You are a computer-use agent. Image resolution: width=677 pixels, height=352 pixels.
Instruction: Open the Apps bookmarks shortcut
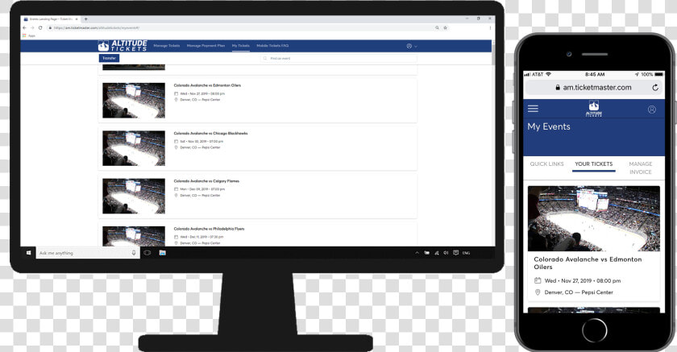(x=28, y=35)
